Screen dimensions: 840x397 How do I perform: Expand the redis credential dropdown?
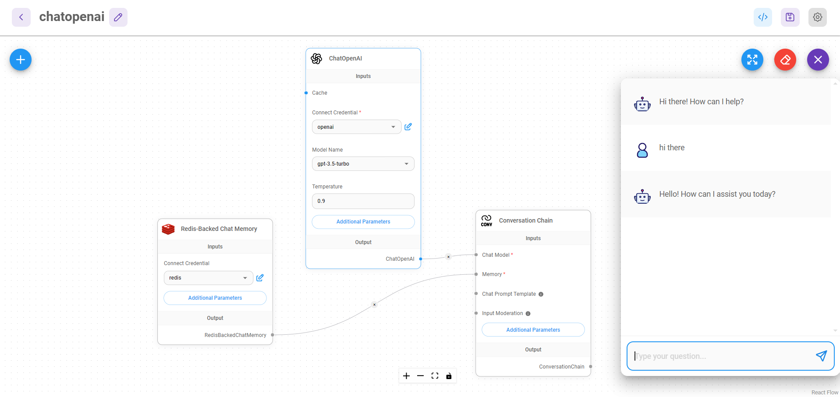tap(208, 278)
